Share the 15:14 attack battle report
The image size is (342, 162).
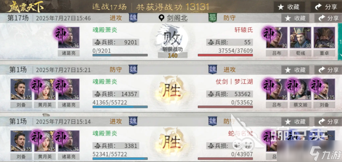click(x=328, y=121)
